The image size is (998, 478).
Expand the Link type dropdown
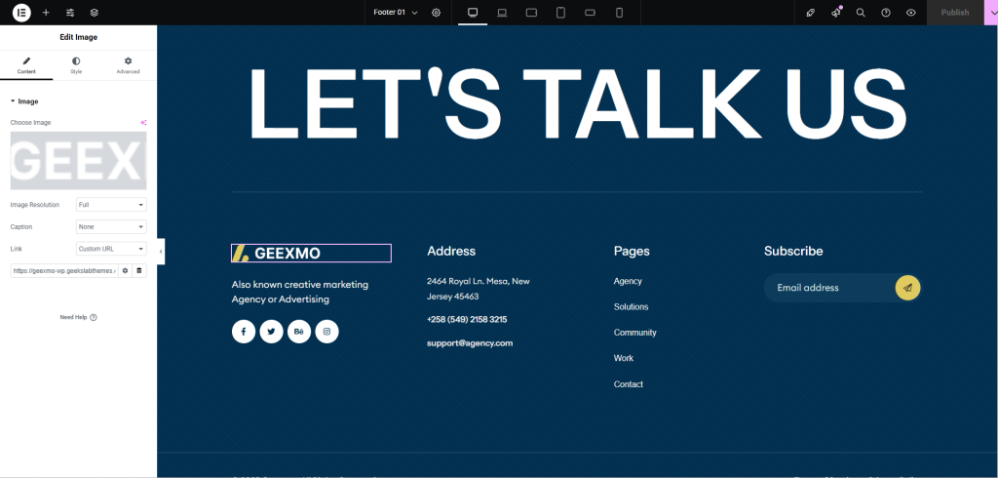tap(111, 249)
